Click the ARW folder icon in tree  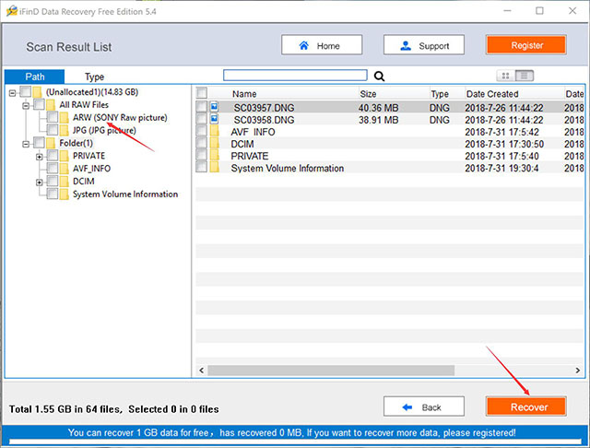pyautogui.click(x=64, y=118)
